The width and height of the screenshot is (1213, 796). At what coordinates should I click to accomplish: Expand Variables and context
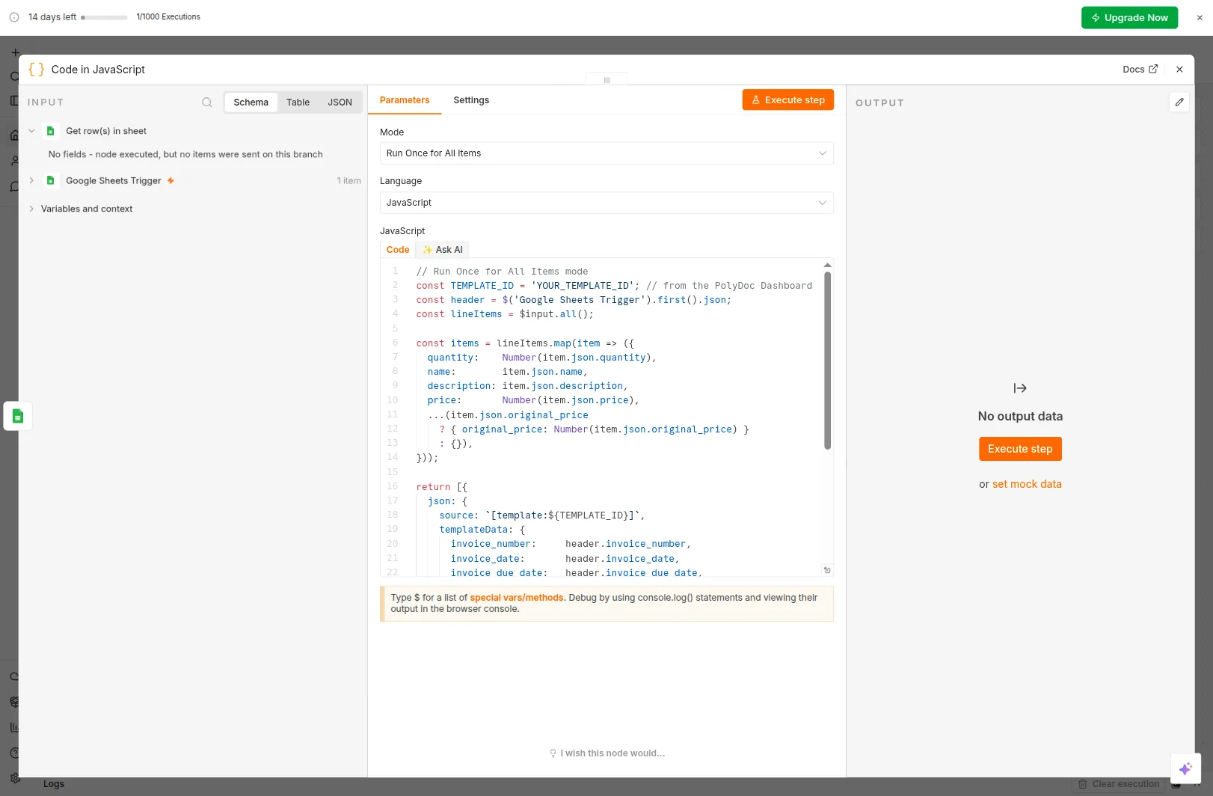(31, 209)
